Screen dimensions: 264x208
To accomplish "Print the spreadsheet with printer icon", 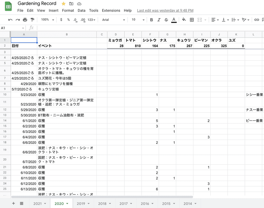I will coord(25,20).
